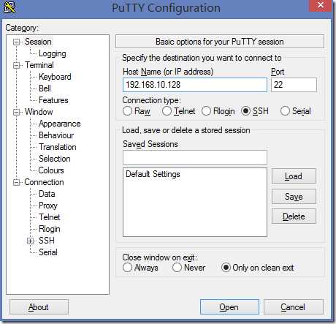Collapse the Connection category node

click(x=16, y=182)
